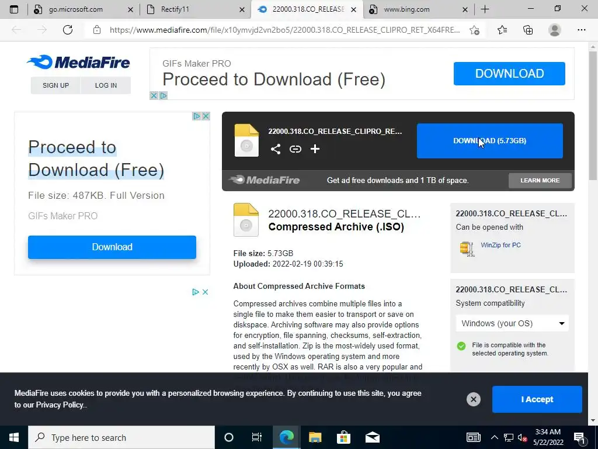Screen dimensions: 598x449
Task: Copy link using the chain icon
Action: point(295,149)
